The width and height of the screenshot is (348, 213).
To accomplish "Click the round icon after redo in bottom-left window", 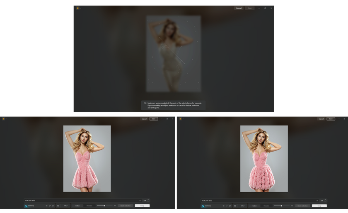I will click(53, 206).
